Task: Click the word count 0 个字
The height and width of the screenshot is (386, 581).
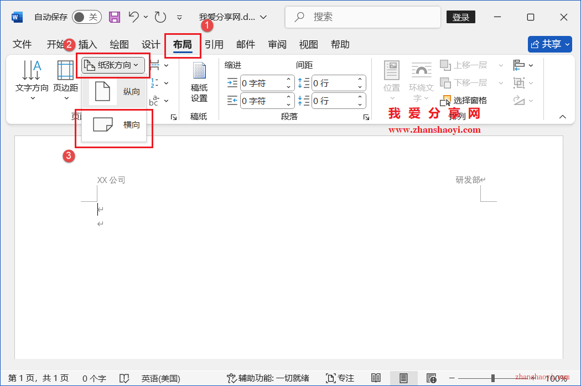Action: pyautogui.click(x=94, y=378)
